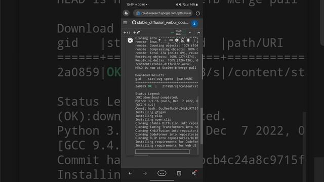Stop the running cell execution

click(130, 40)
